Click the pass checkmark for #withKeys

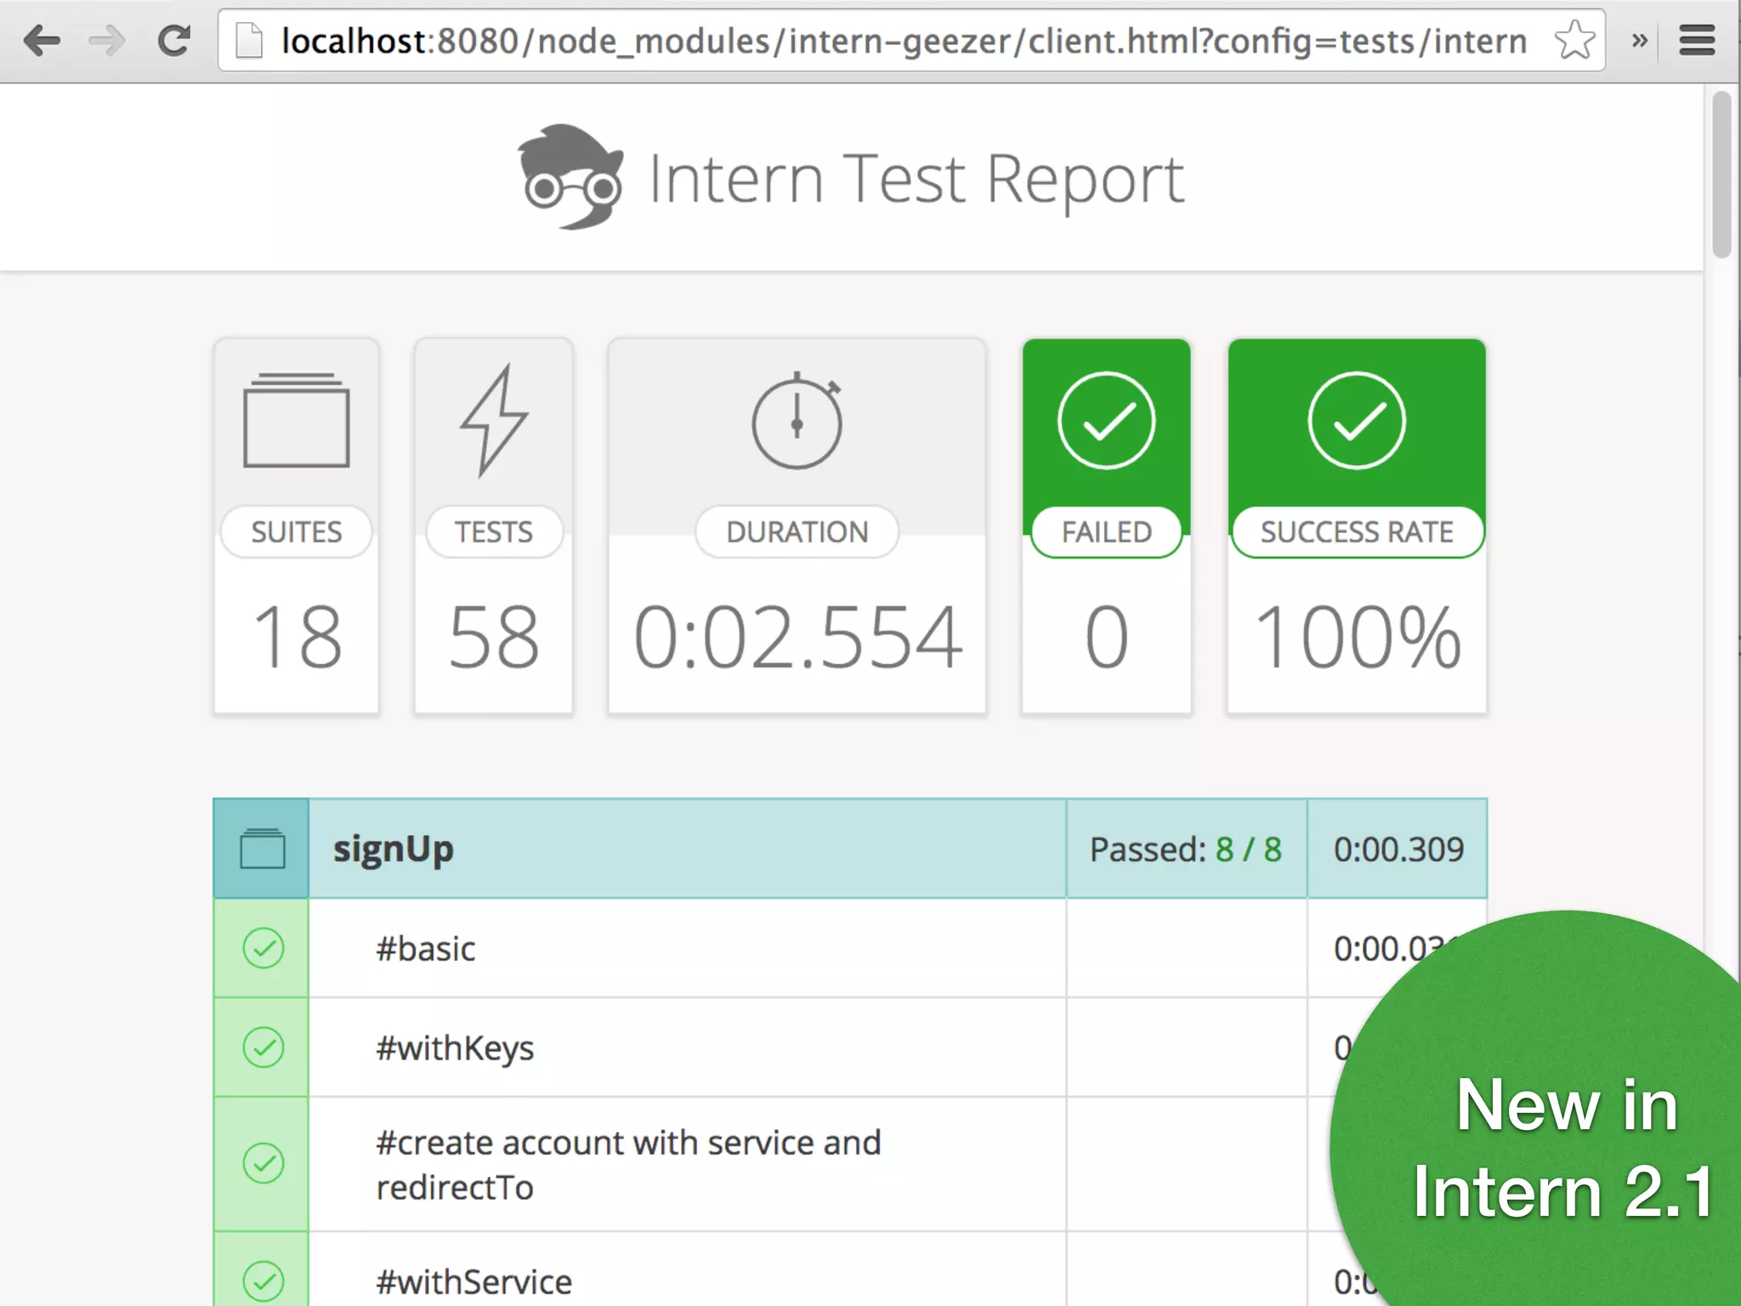point(263,1048)
